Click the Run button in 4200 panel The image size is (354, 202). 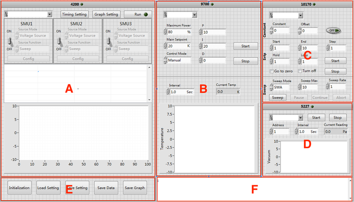[138, 14]
